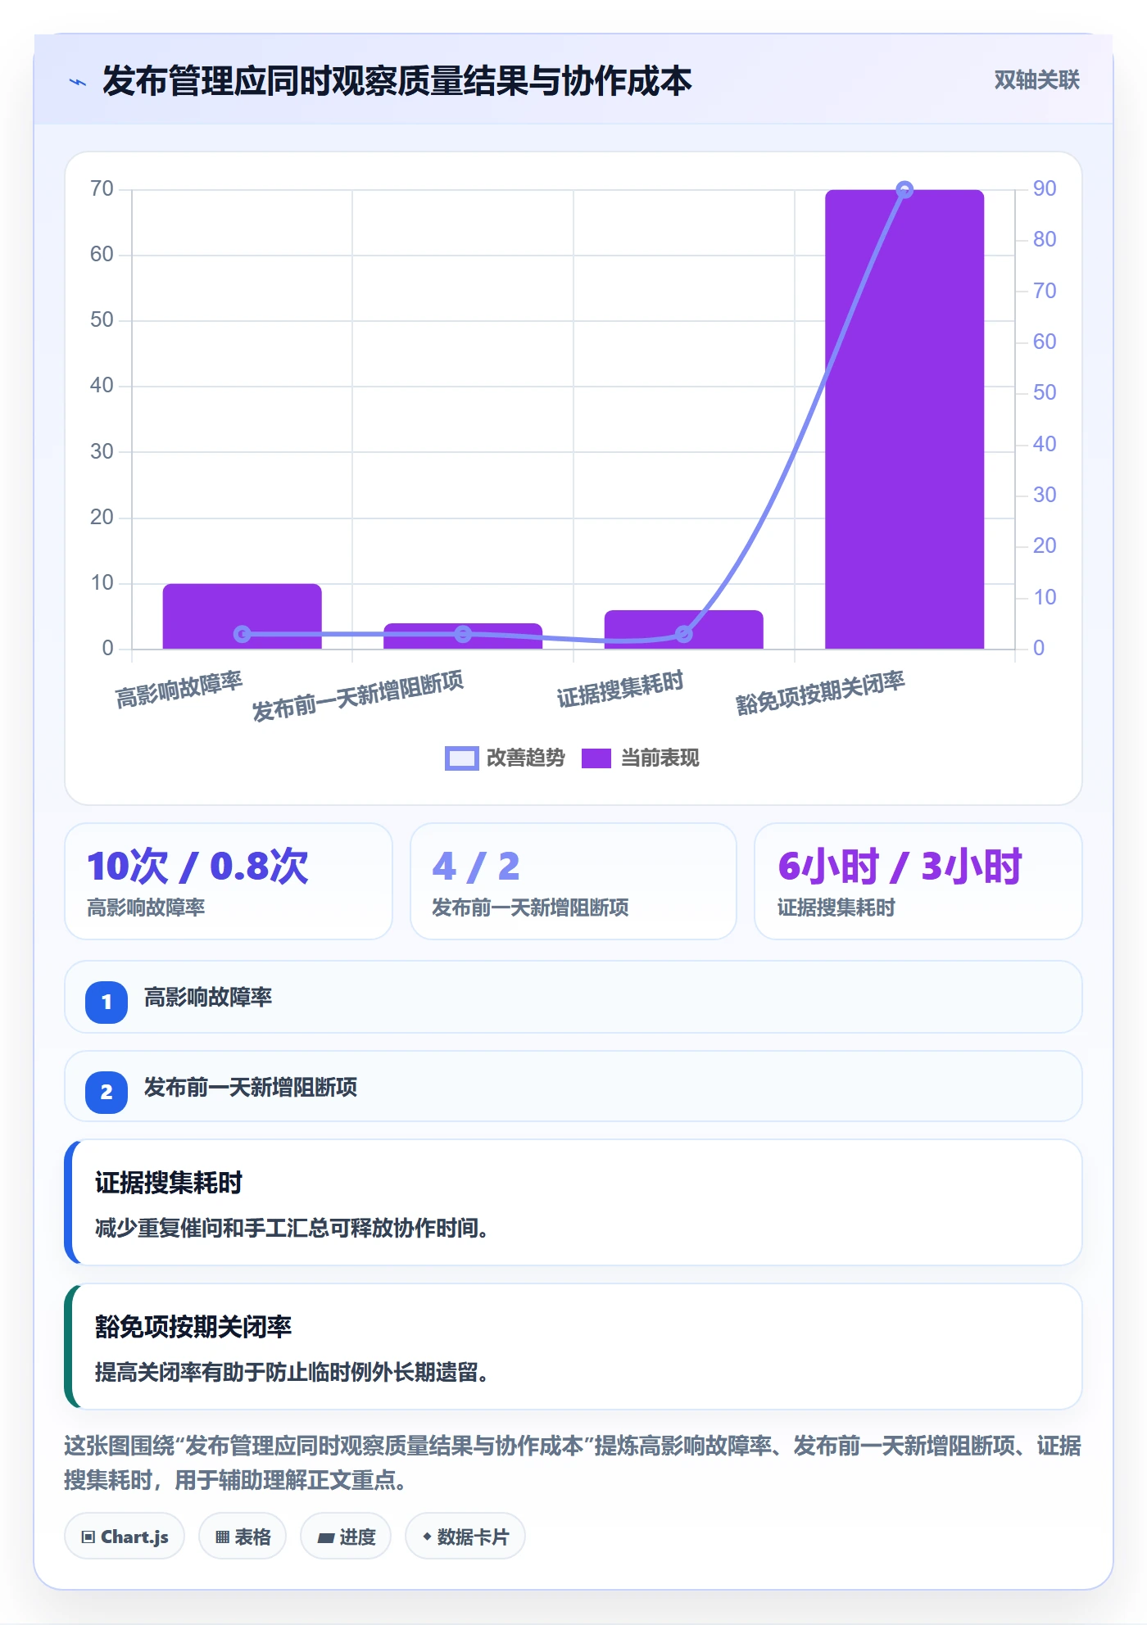Select the 表格 tag
The height and width of the screenshot is (1625, 1147).
click(x=243, y=1537)
